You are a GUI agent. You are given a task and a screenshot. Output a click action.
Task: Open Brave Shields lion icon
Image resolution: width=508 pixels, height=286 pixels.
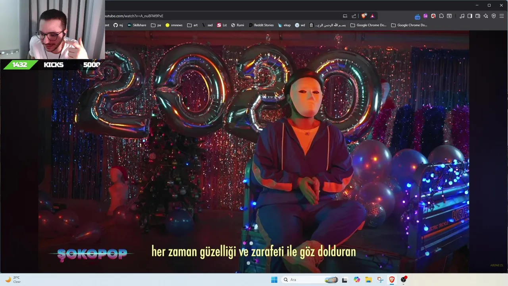point(364,16)
